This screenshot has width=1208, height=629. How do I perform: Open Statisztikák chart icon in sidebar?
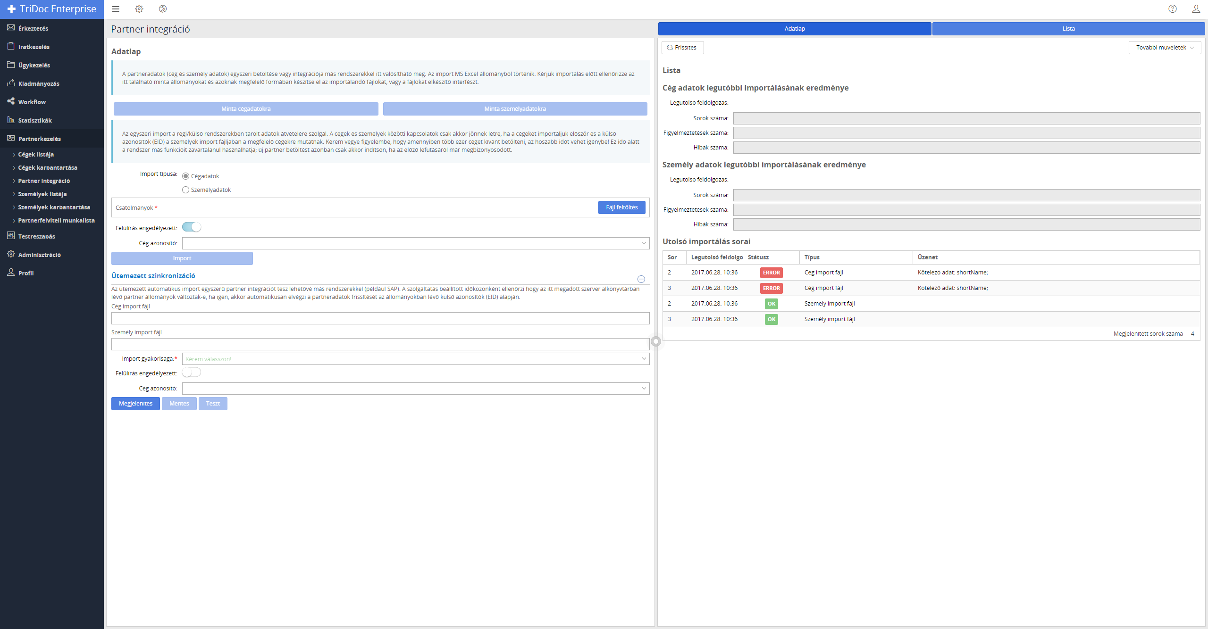click(x=11, y=120)
